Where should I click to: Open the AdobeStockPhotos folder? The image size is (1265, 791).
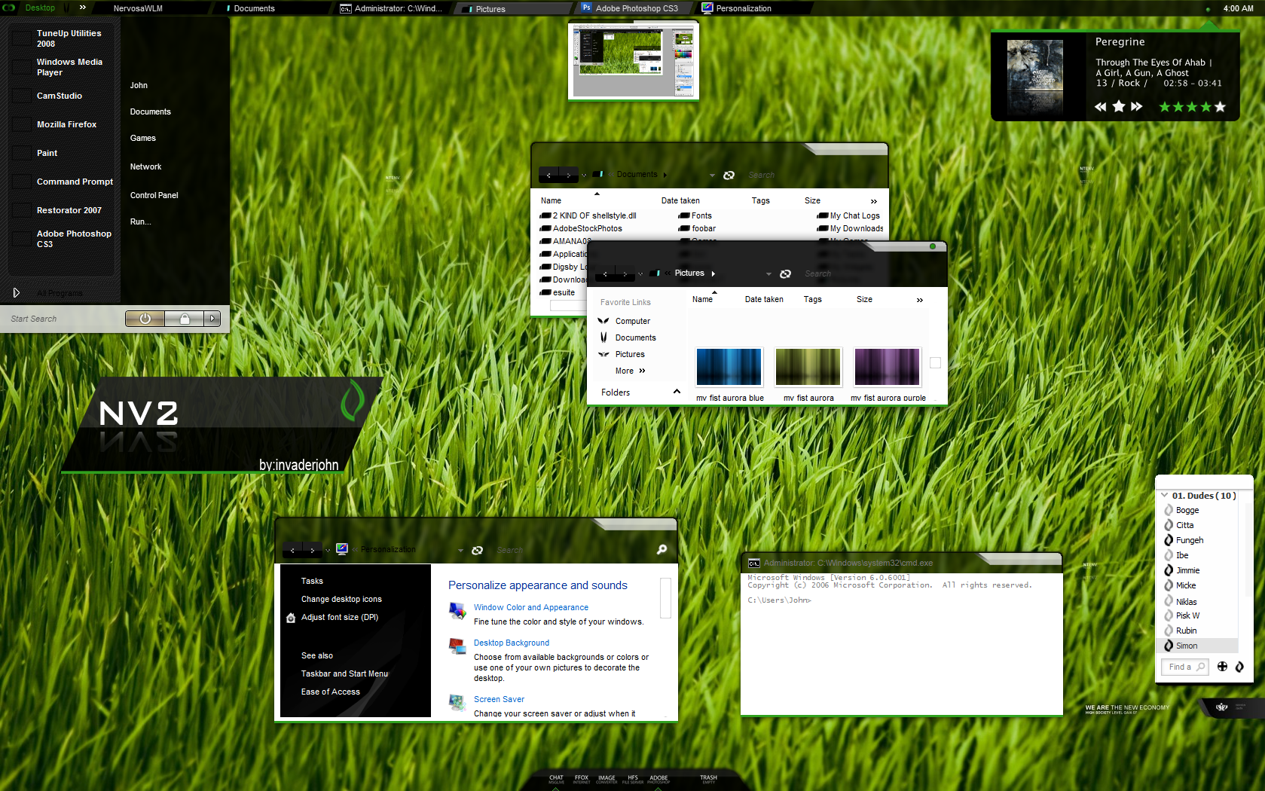click(x=581, y=228)
